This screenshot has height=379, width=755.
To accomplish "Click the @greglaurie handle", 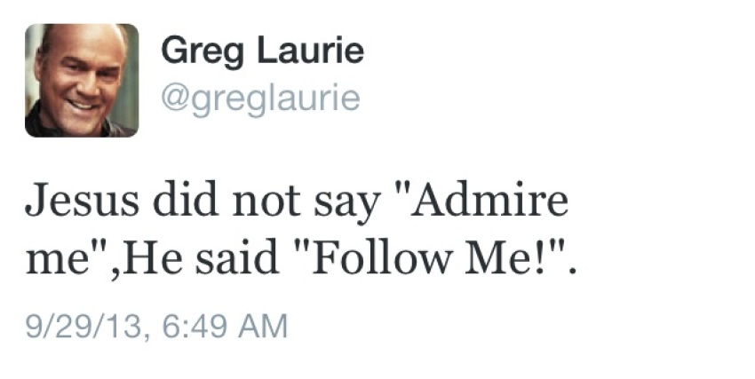I will coord(259,97).
